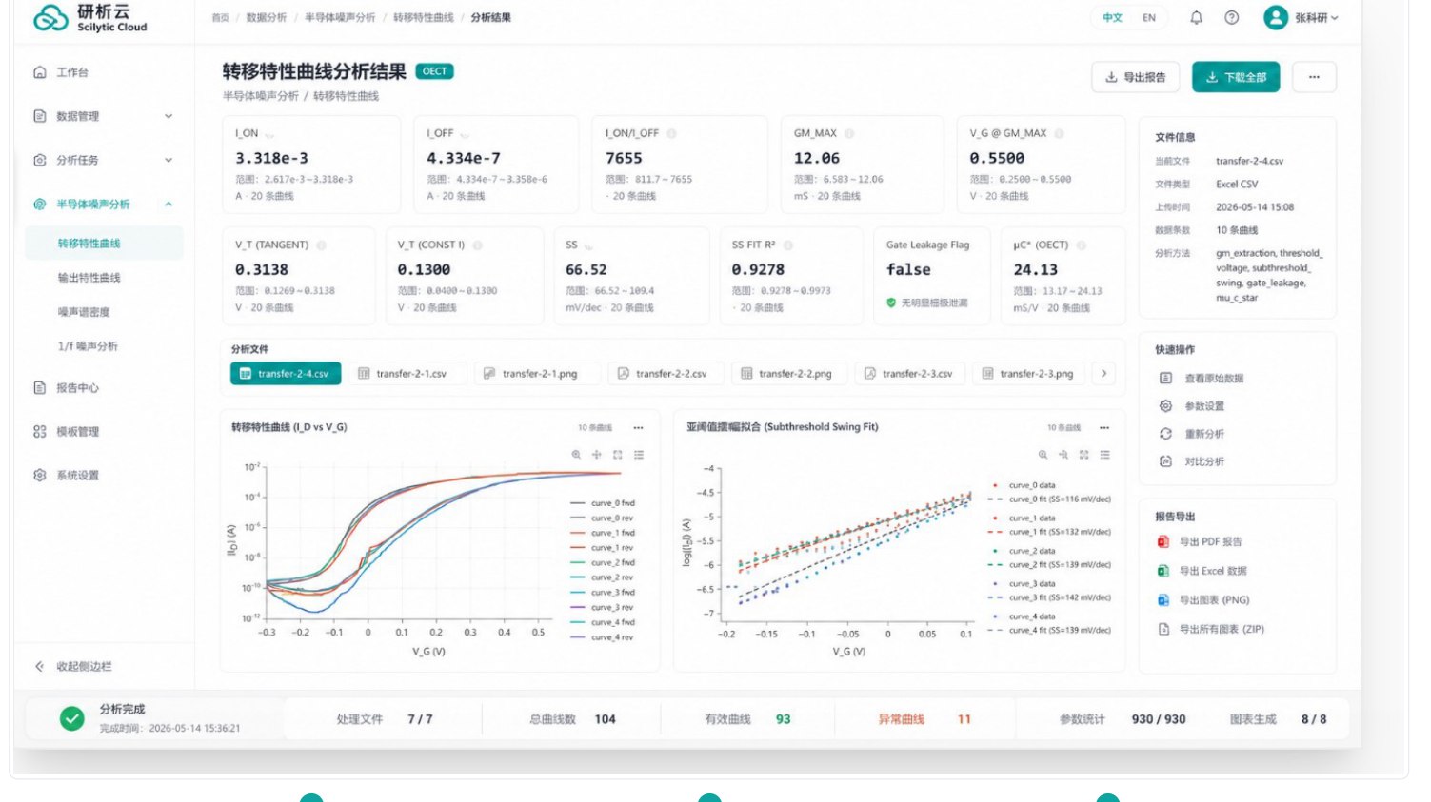
Task: Click 导出 PDF 报告 link
Action: pos(1200,541)
